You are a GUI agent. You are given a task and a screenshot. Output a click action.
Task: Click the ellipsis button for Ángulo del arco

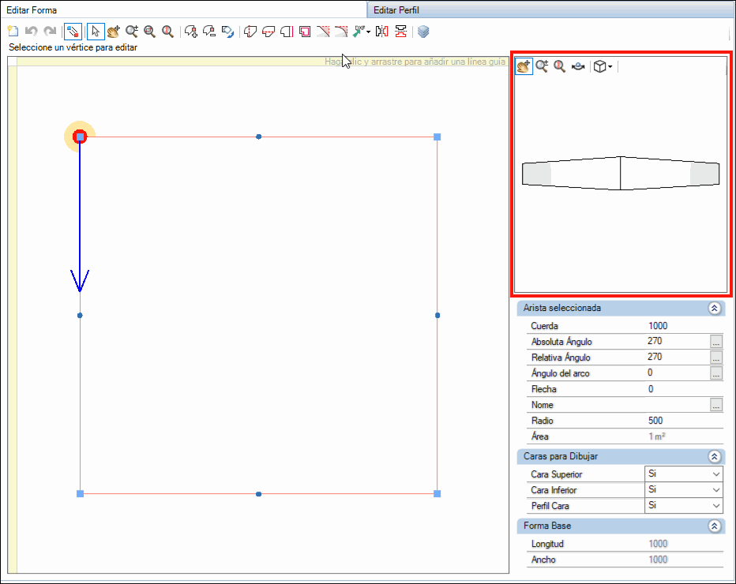(x=715, y=373)
